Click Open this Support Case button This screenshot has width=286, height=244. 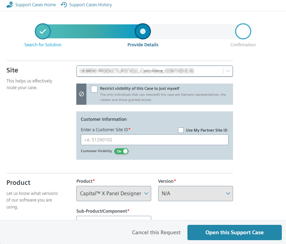(234, 233)
